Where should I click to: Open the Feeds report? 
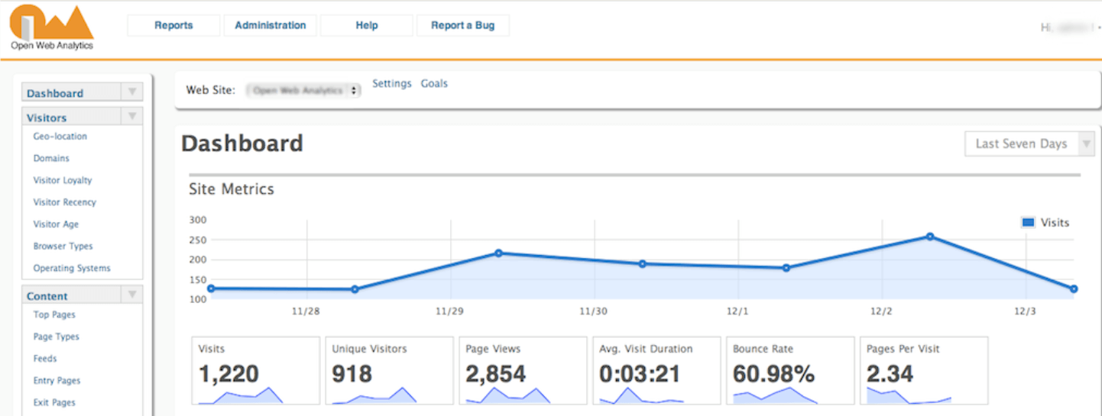(45, 359)
